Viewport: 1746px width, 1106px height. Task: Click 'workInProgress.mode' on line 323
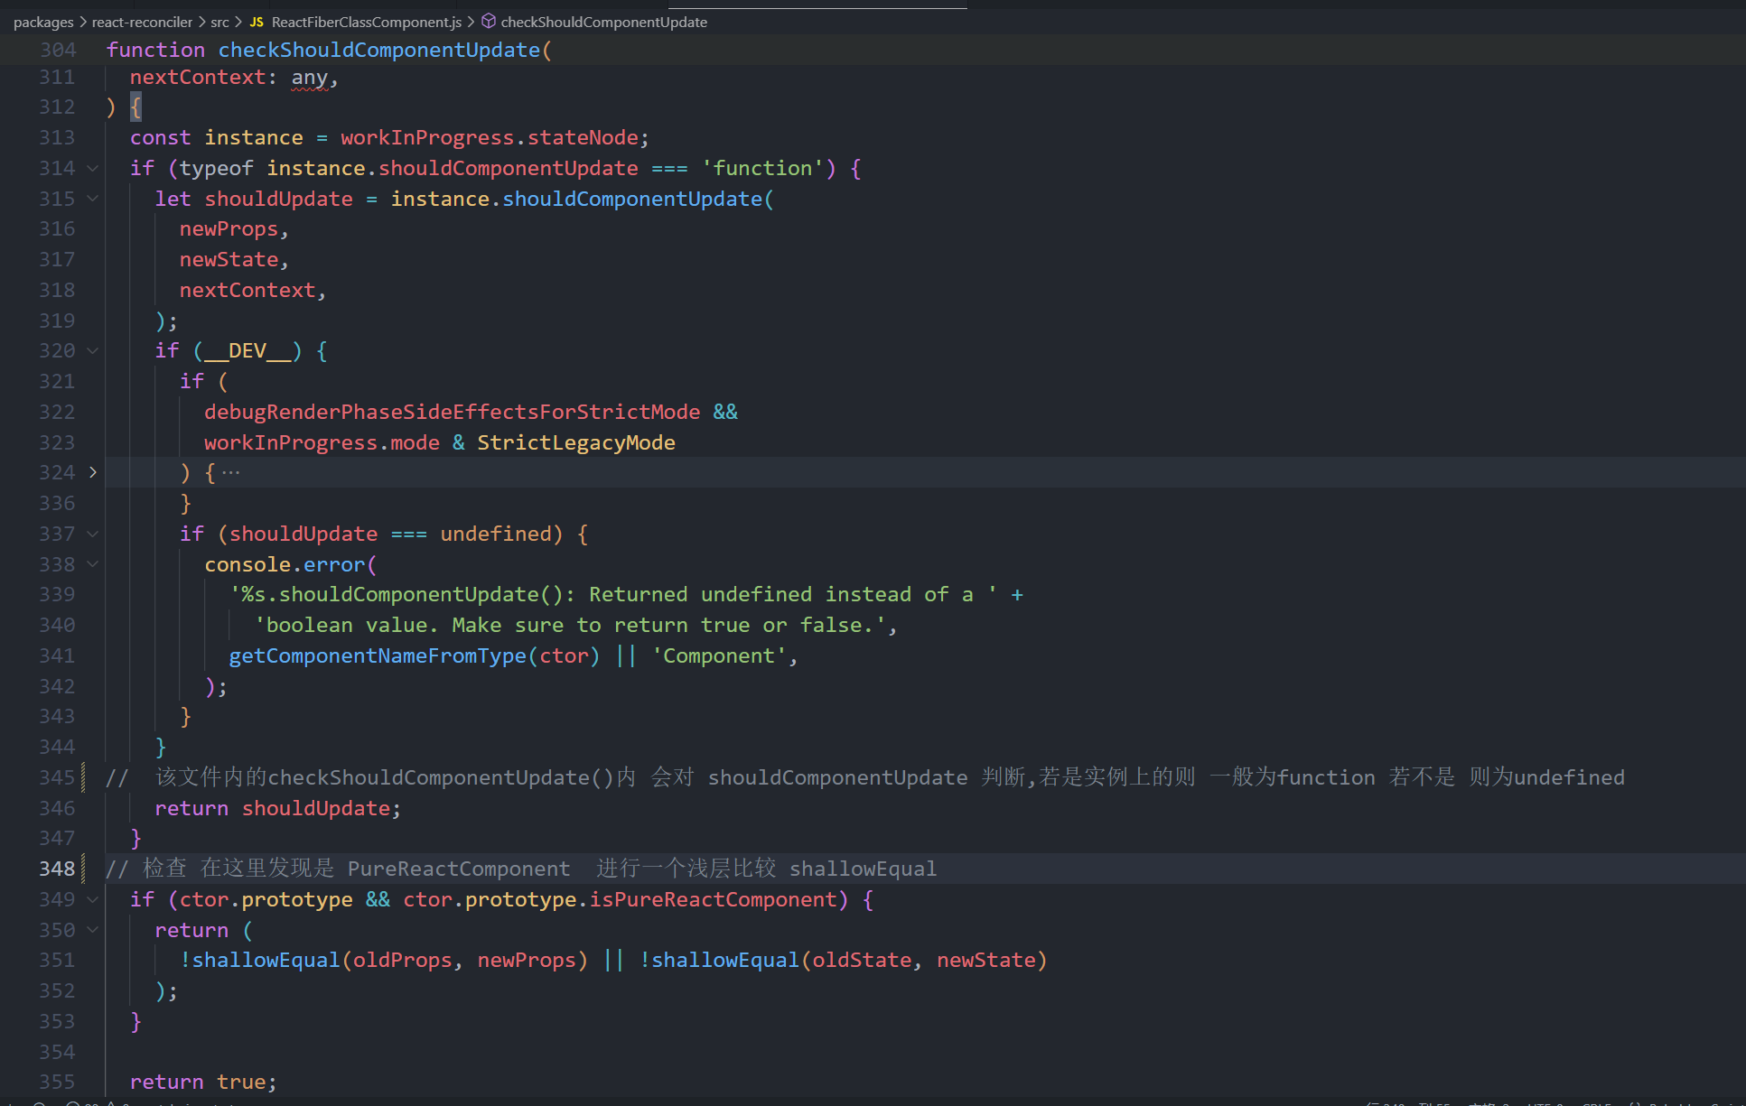322,442
